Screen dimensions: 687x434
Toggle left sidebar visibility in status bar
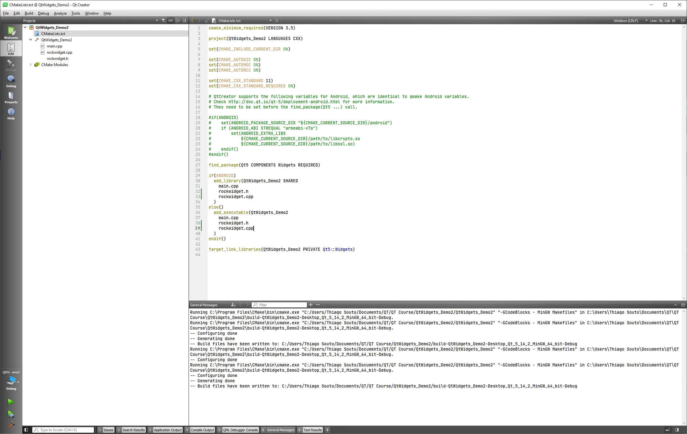26,430
